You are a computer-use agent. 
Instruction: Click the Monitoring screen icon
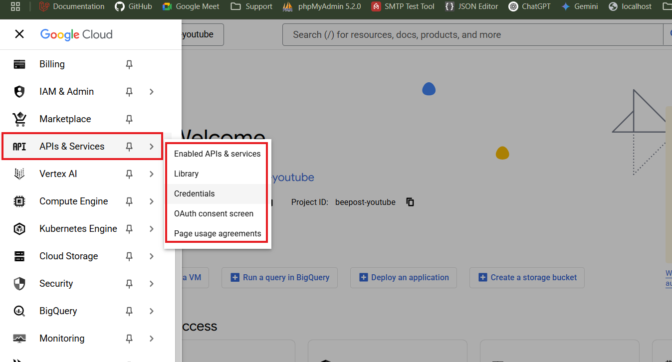19,339
